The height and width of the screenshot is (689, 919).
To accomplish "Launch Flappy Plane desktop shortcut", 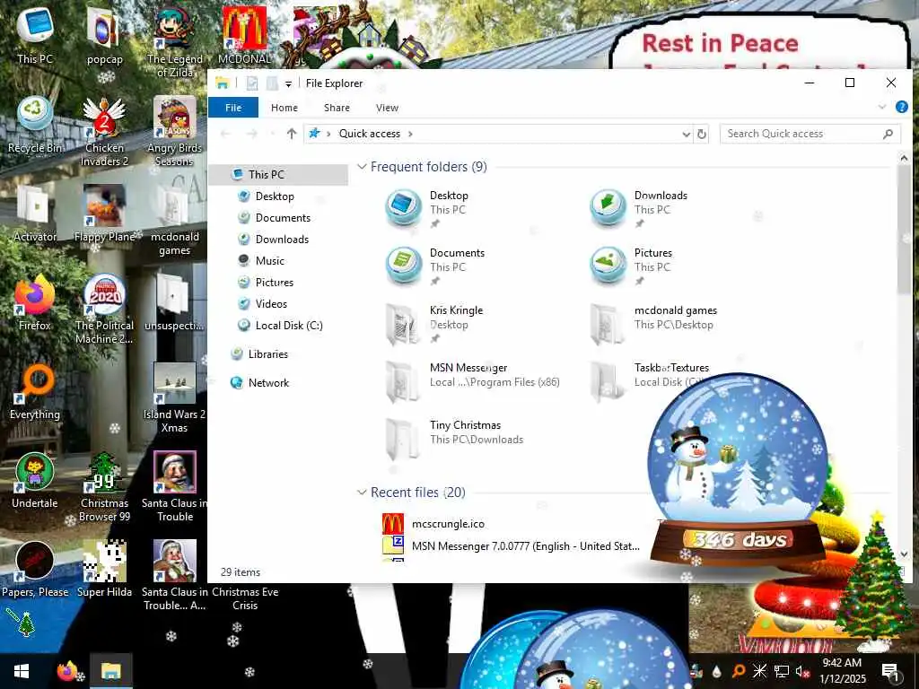I will click(x=104, y=214).
